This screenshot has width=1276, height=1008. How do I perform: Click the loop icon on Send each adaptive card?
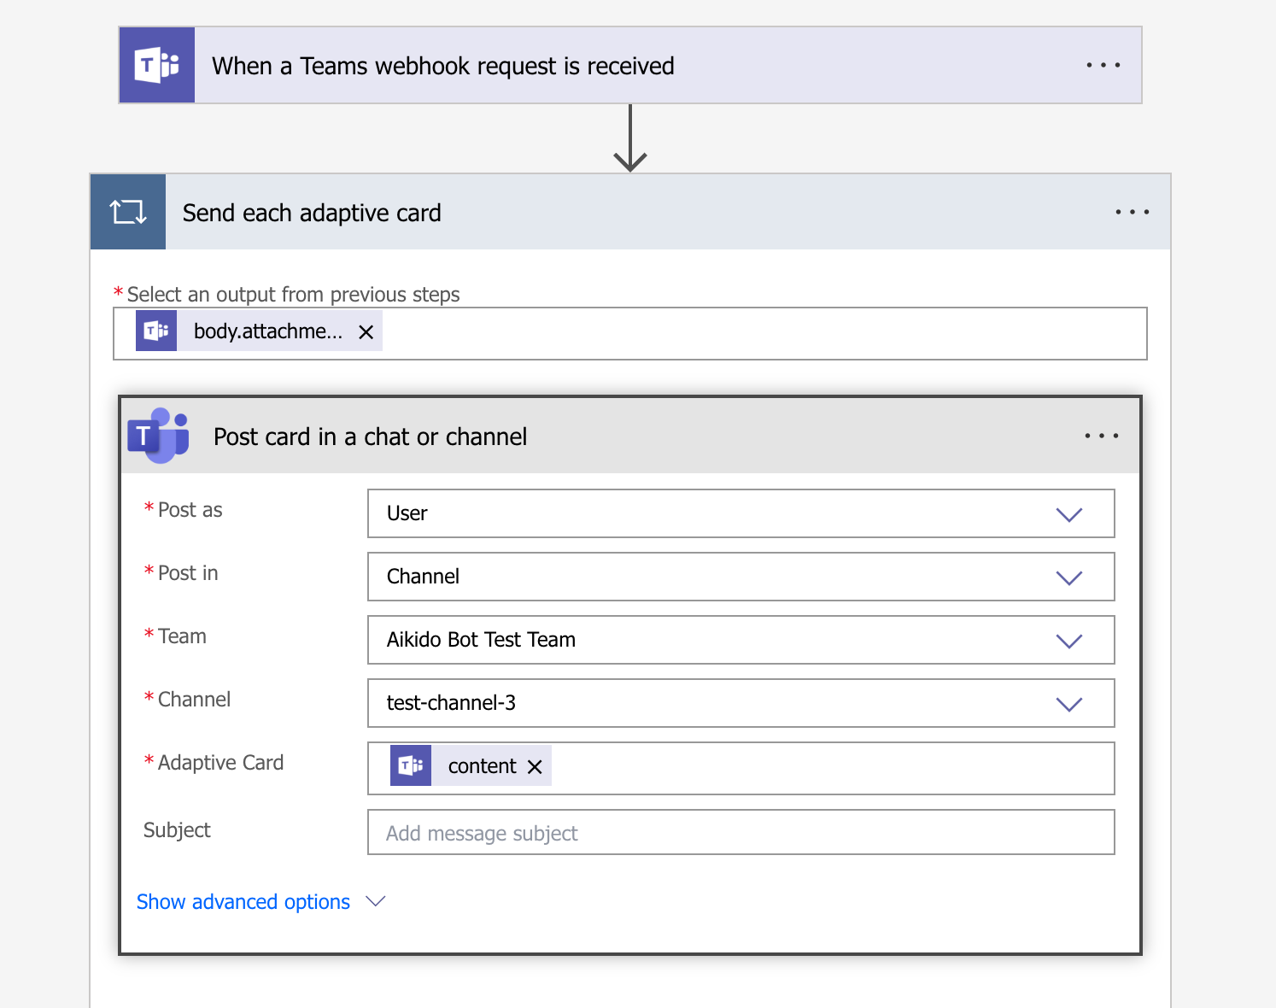128,212
